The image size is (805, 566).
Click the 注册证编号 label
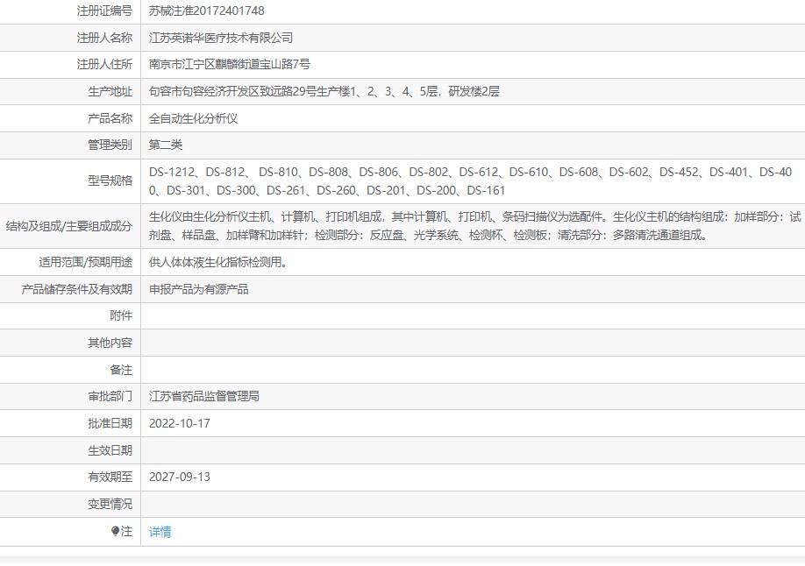104,11
